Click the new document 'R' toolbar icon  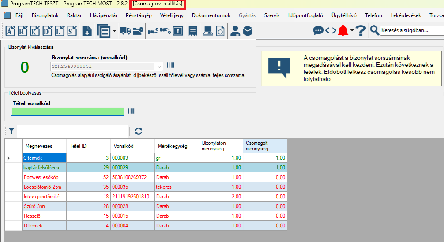(x=23, y=31)
